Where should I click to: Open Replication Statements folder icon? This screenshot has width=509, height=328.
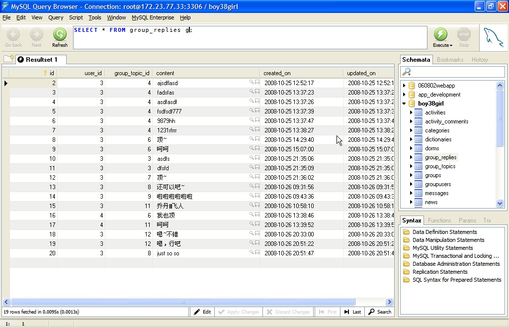[x=406, y=272]
